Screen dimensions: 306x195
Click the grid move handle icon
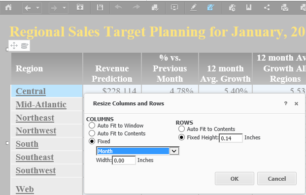tap(14, 46)
